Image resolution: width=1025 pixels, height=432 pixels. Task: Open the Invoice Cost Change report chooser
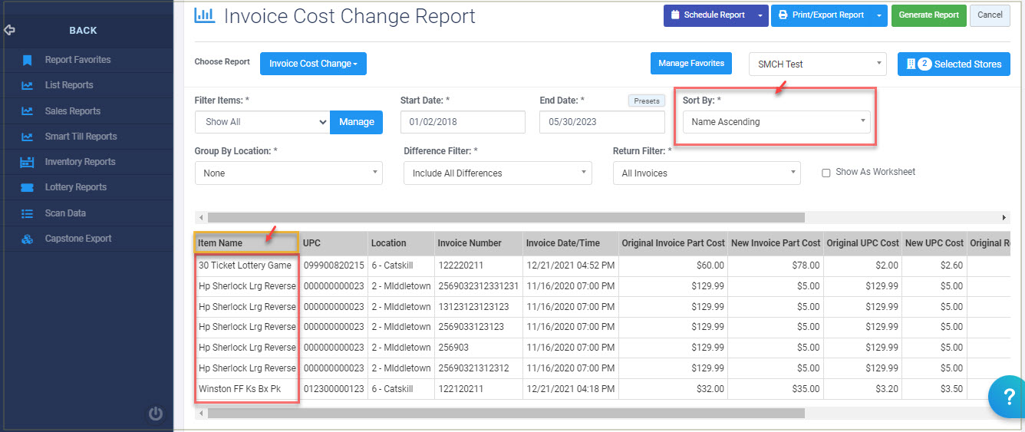[x=313, y=64]
